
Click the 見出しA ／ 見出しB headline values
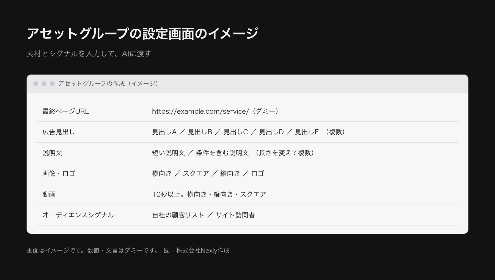click(182, 132)
